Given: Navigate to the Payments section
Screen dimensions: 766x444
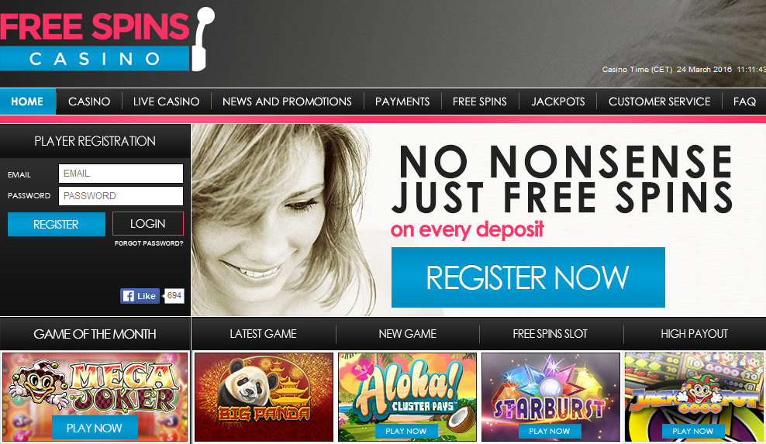Looking at the screenshot, I should (x=402, y=102).
